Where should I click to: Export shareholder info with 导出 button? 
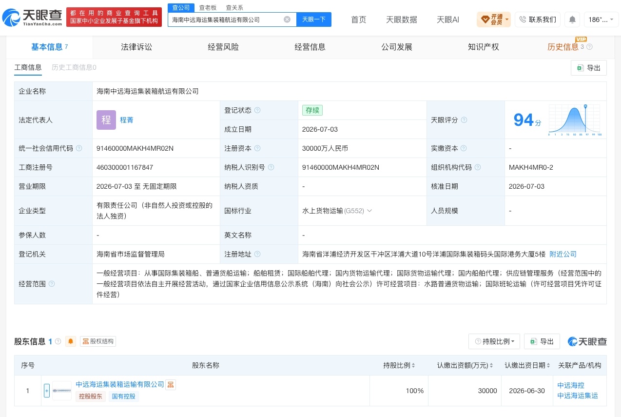coord(542,341)
